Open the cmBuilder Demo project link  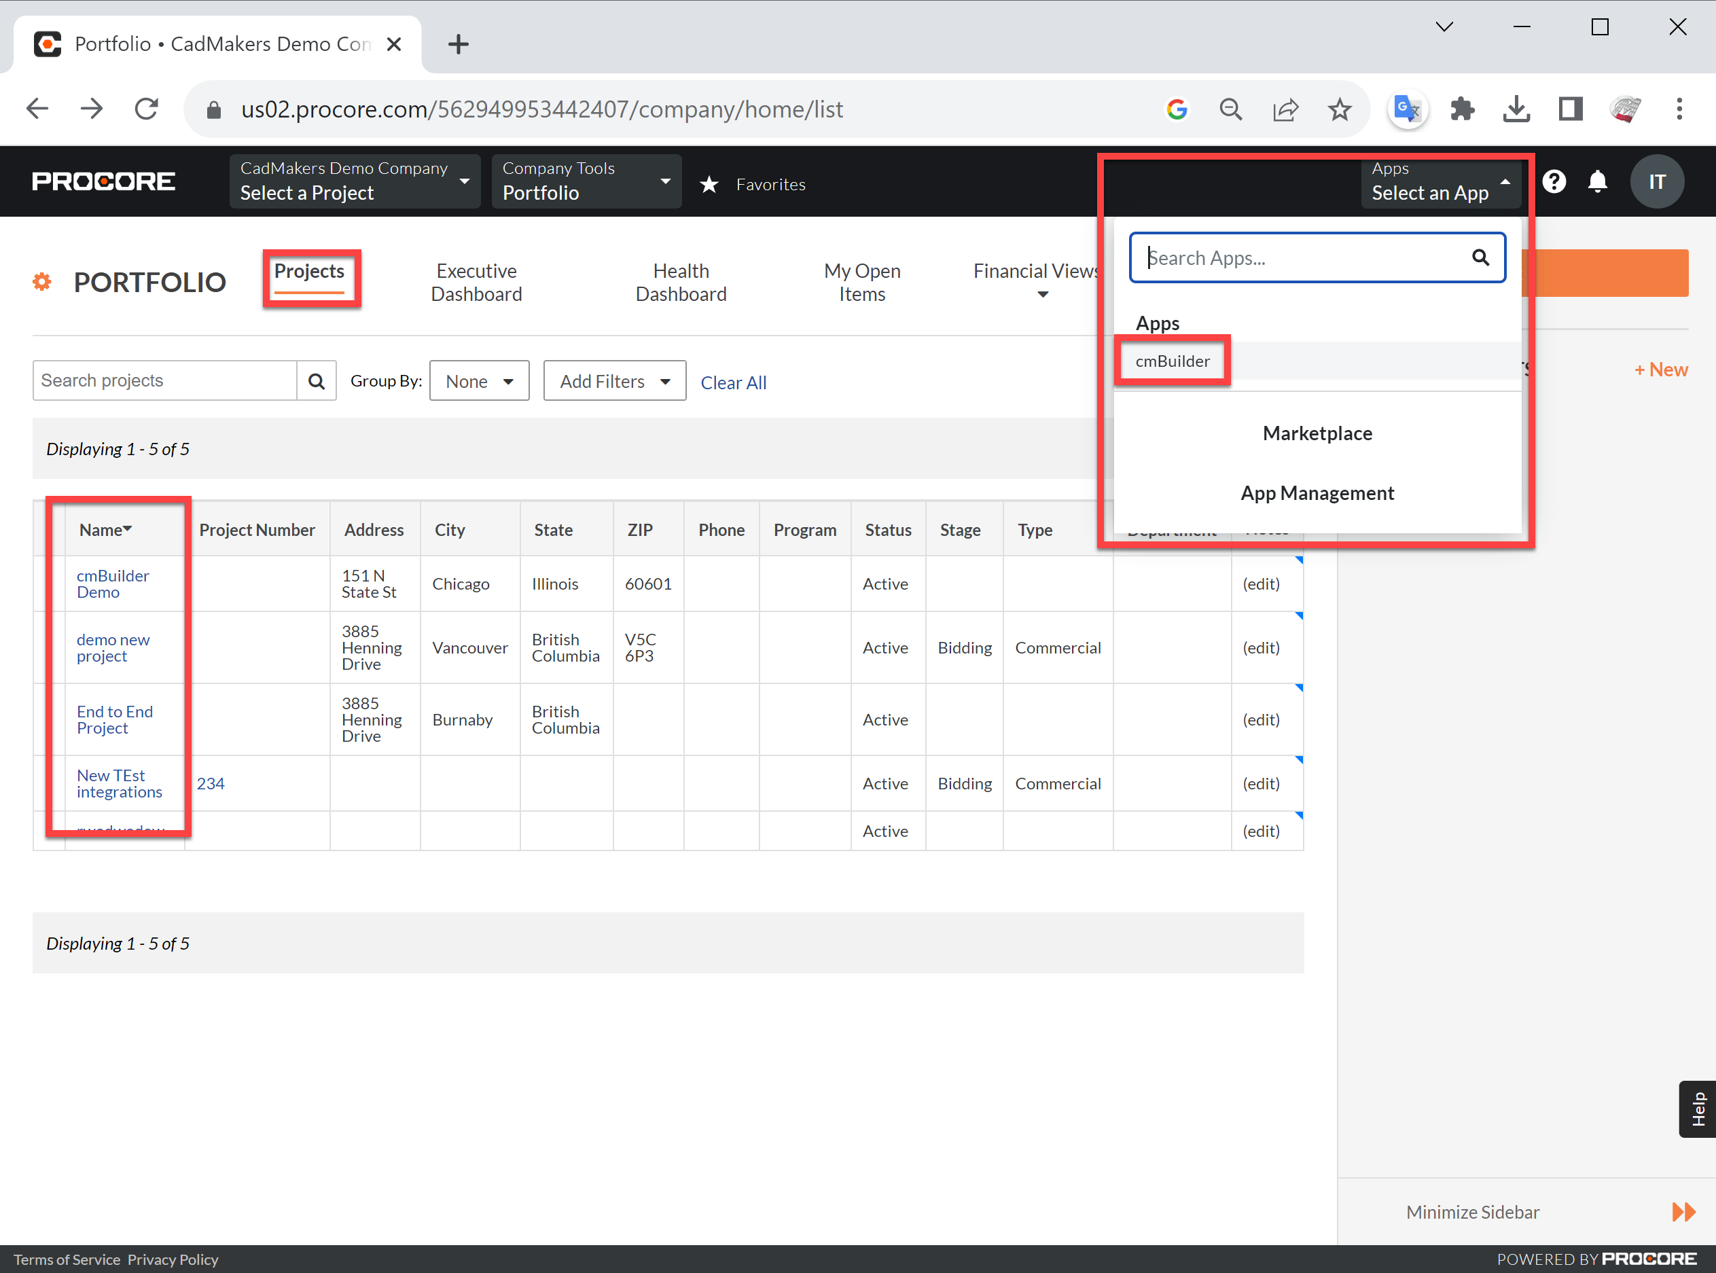click(x=113, y=584)
